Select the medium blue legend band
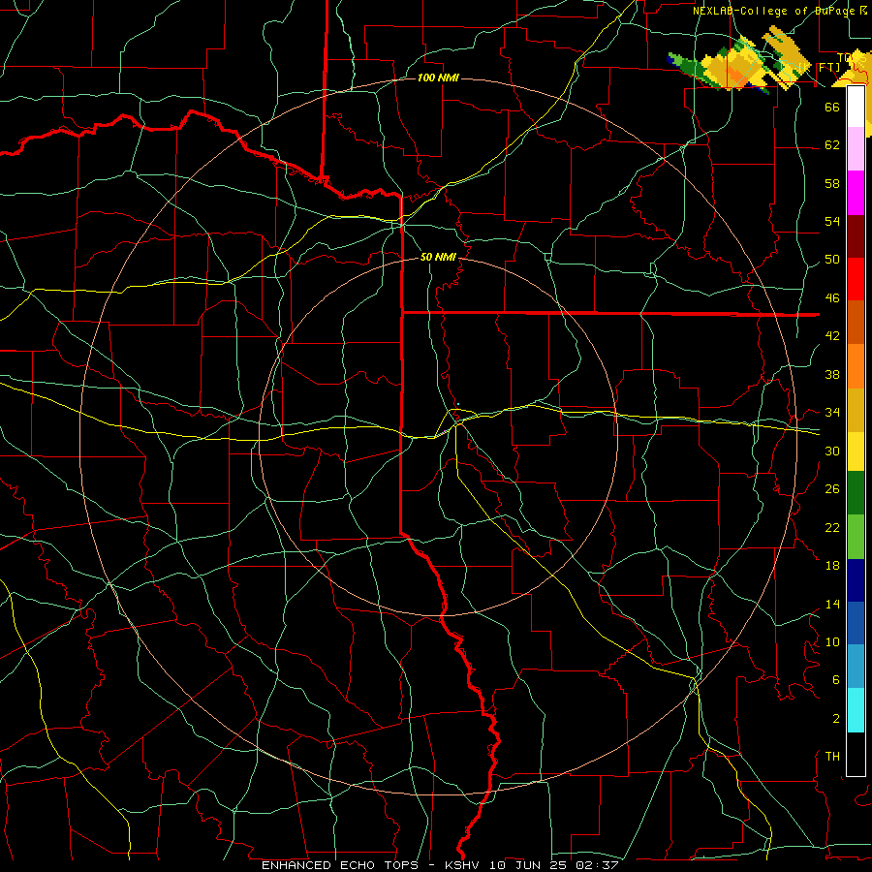Viewport: 872px width, 872px height. (x=856, y=623)
